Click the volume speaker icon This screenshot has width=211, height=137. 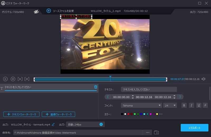203,79
